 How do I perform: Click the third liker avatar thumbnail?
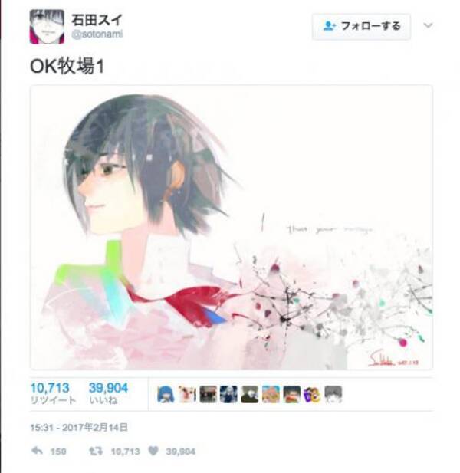[x=208, y=394]
